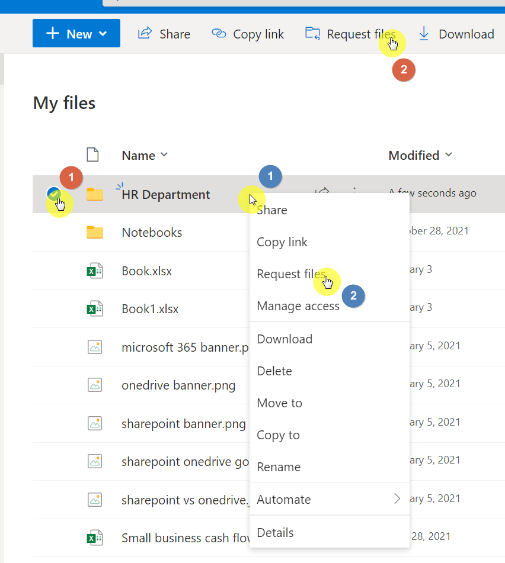Open the HR Department folder name
Image resolution: width=505 pixels, height=563 pixels.
pyautogui.click(x=166, y=195)
